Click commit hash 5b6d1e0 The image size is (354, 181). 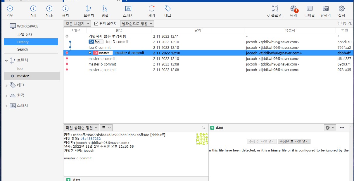(x=344, y=42)
